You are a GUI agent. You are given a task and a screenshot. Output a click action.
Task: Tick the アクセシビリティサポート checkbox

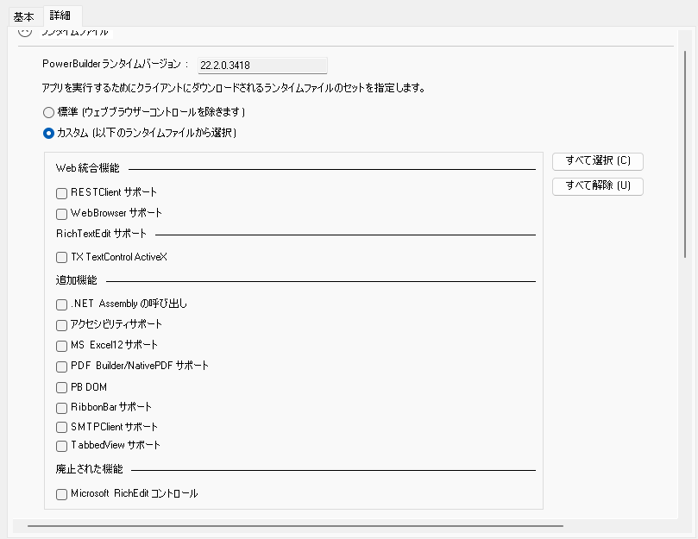click(x=61, y=325)
